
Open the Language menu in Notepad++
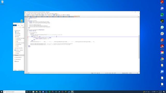tap(39, 14)
